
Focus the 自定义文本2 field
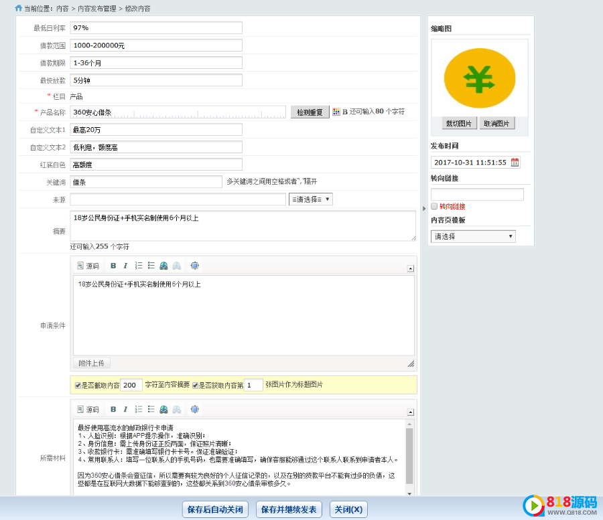click(x=156, y=147)
